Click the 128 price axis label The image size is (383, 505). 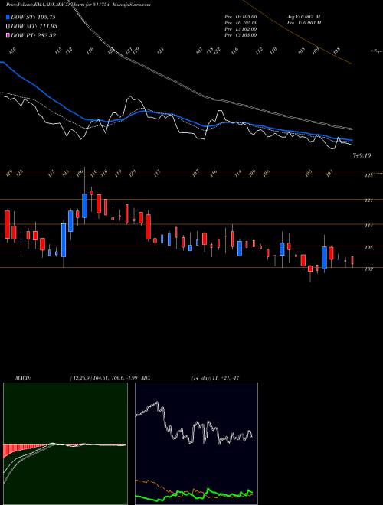click(368, 176)
